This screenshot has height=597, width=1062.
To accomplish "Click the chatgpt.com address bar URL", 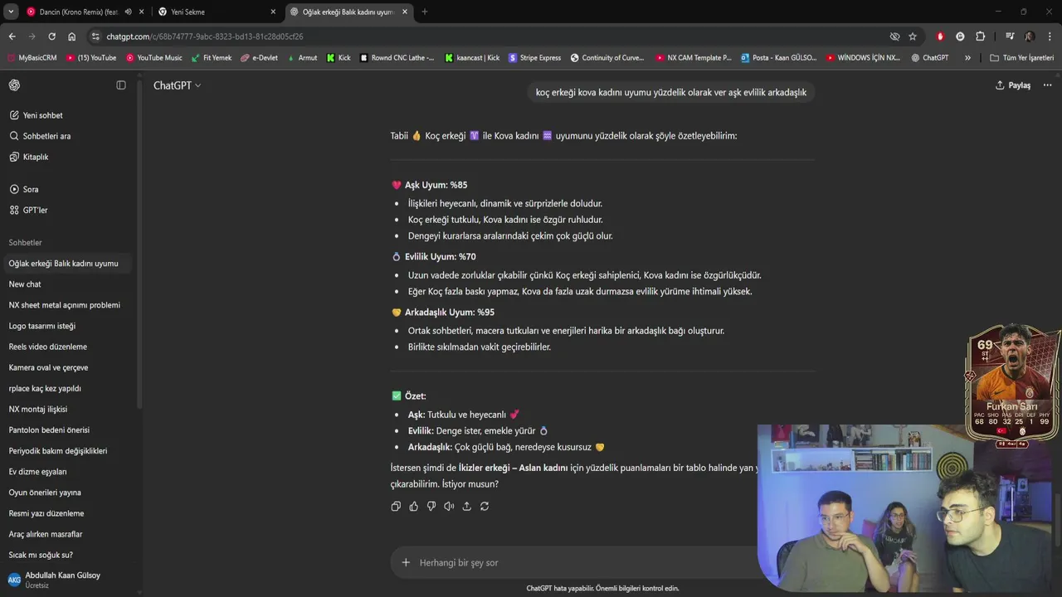I will click(204, 36).
